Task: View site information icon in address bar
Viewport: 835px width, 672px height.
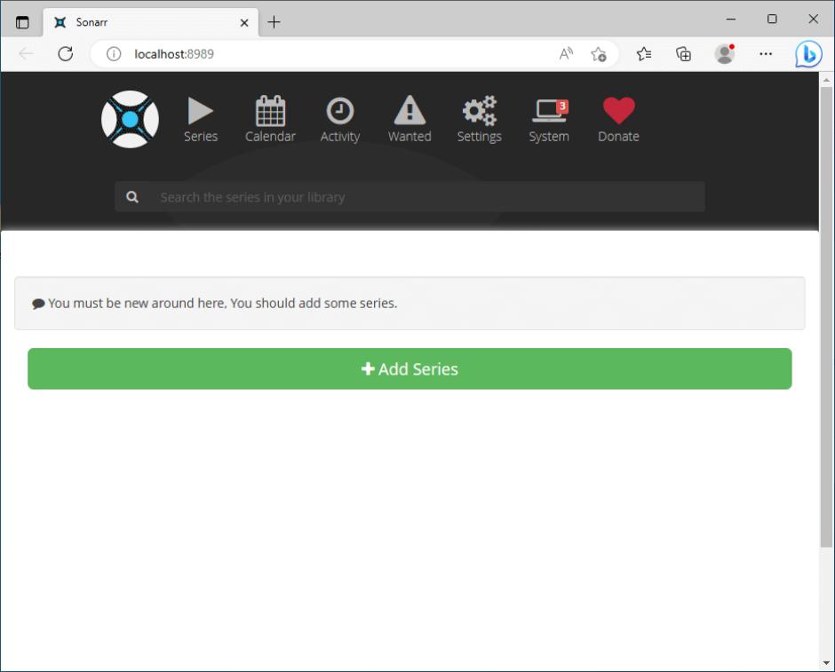Action: 114,54
